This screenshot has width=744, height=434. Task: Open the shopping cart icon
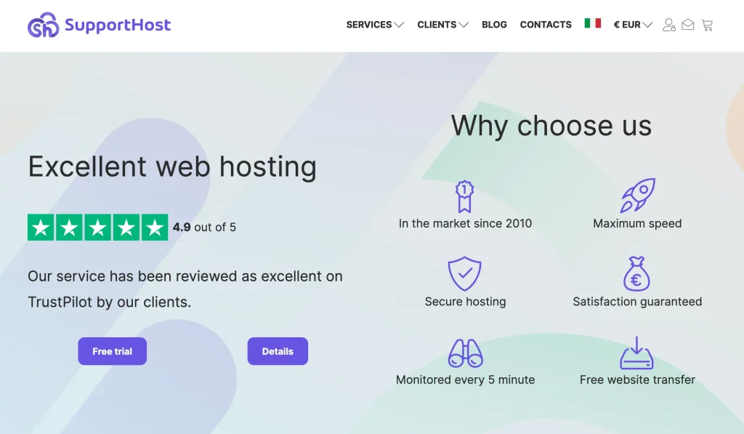(x=708, y=25)
